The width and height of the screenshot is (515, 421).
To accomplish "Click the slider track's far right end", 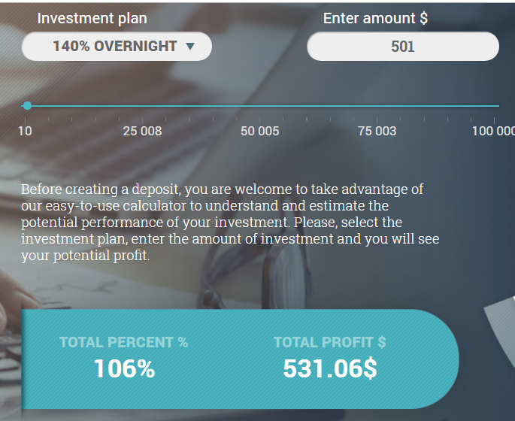I will point(496,106).
